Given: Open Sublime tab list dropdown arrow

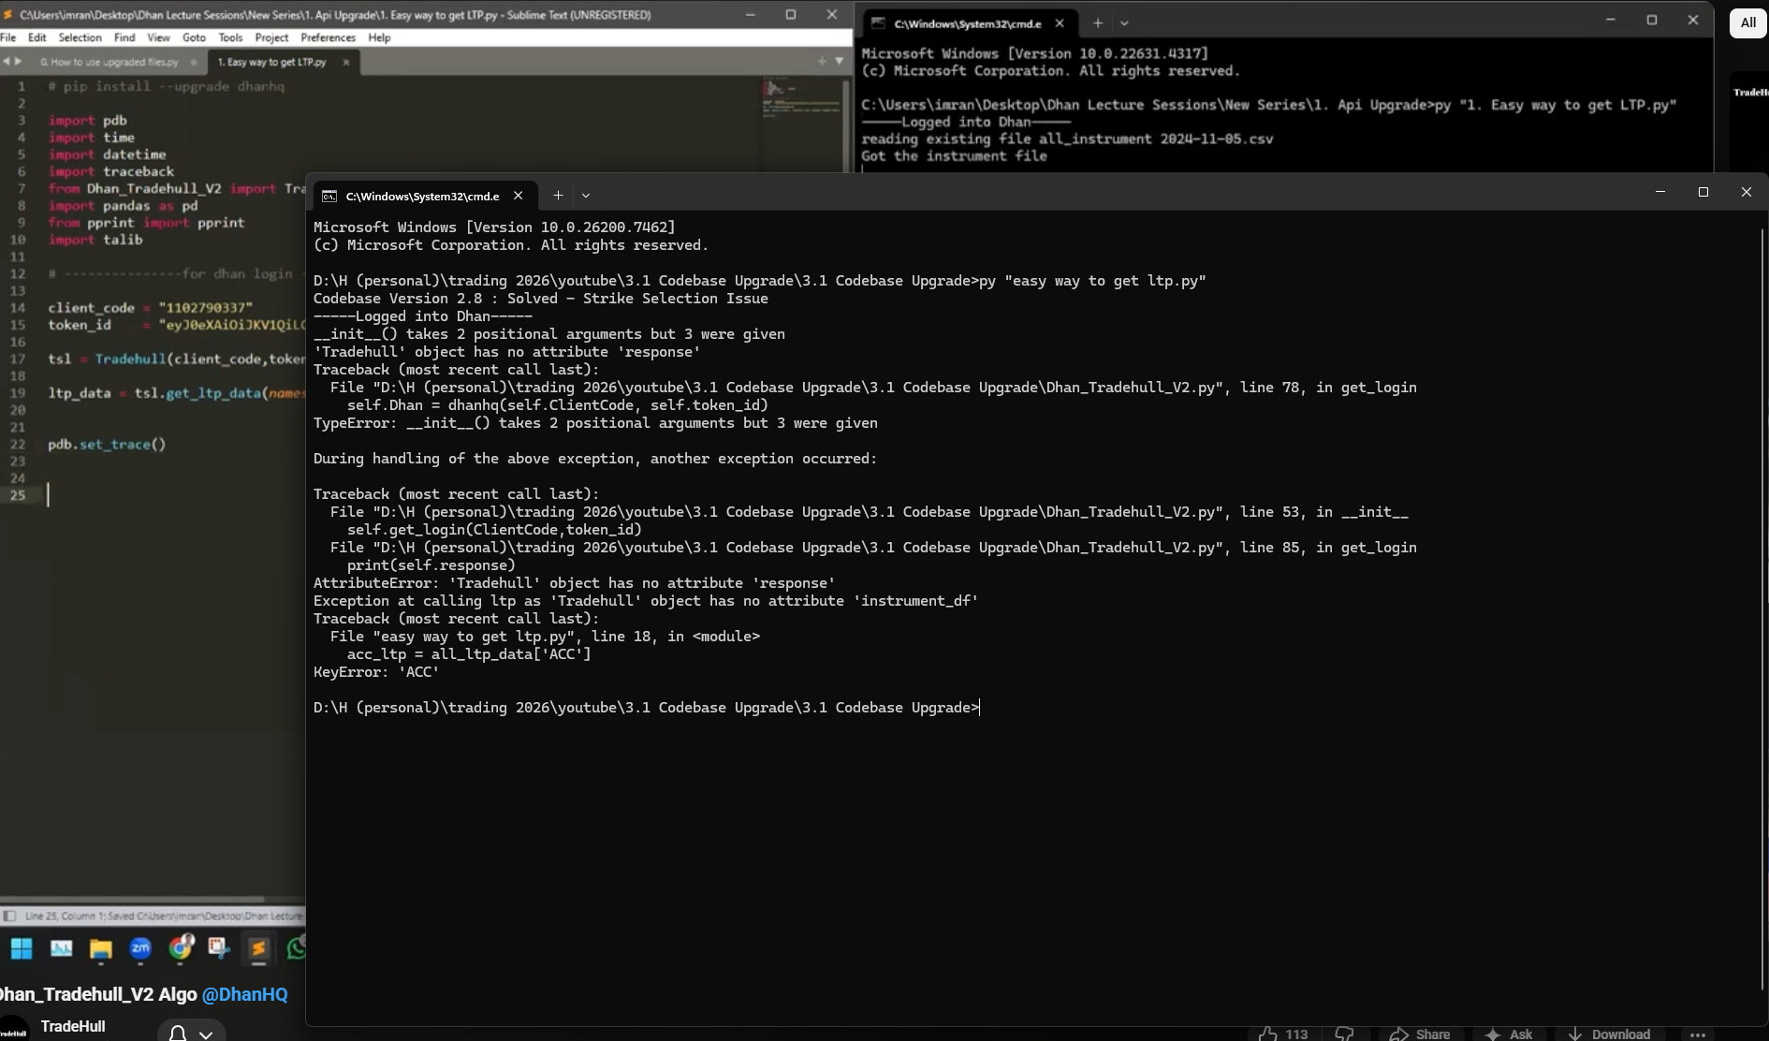Looking at the screenshot, I should tap(839, 61).
